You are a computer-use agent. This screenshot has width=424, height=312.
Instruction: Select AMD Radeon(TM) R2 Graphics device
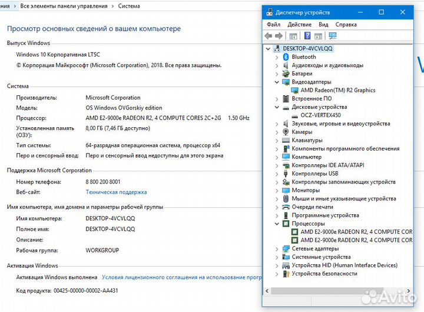[x=338, y=90]
